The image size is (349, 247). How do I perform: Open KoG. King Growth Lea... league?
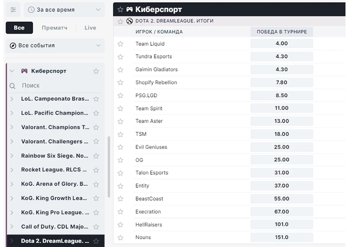click(x=54, y=198)
